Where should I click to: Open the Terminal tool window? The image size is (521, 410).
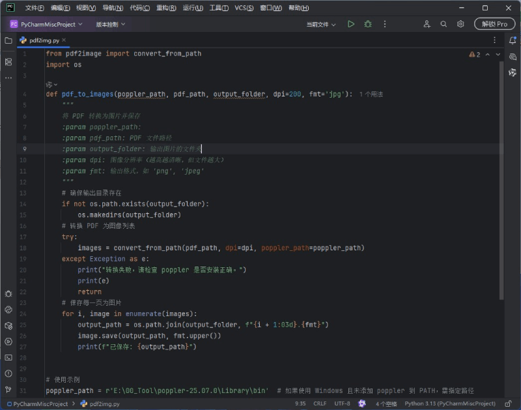8,357
